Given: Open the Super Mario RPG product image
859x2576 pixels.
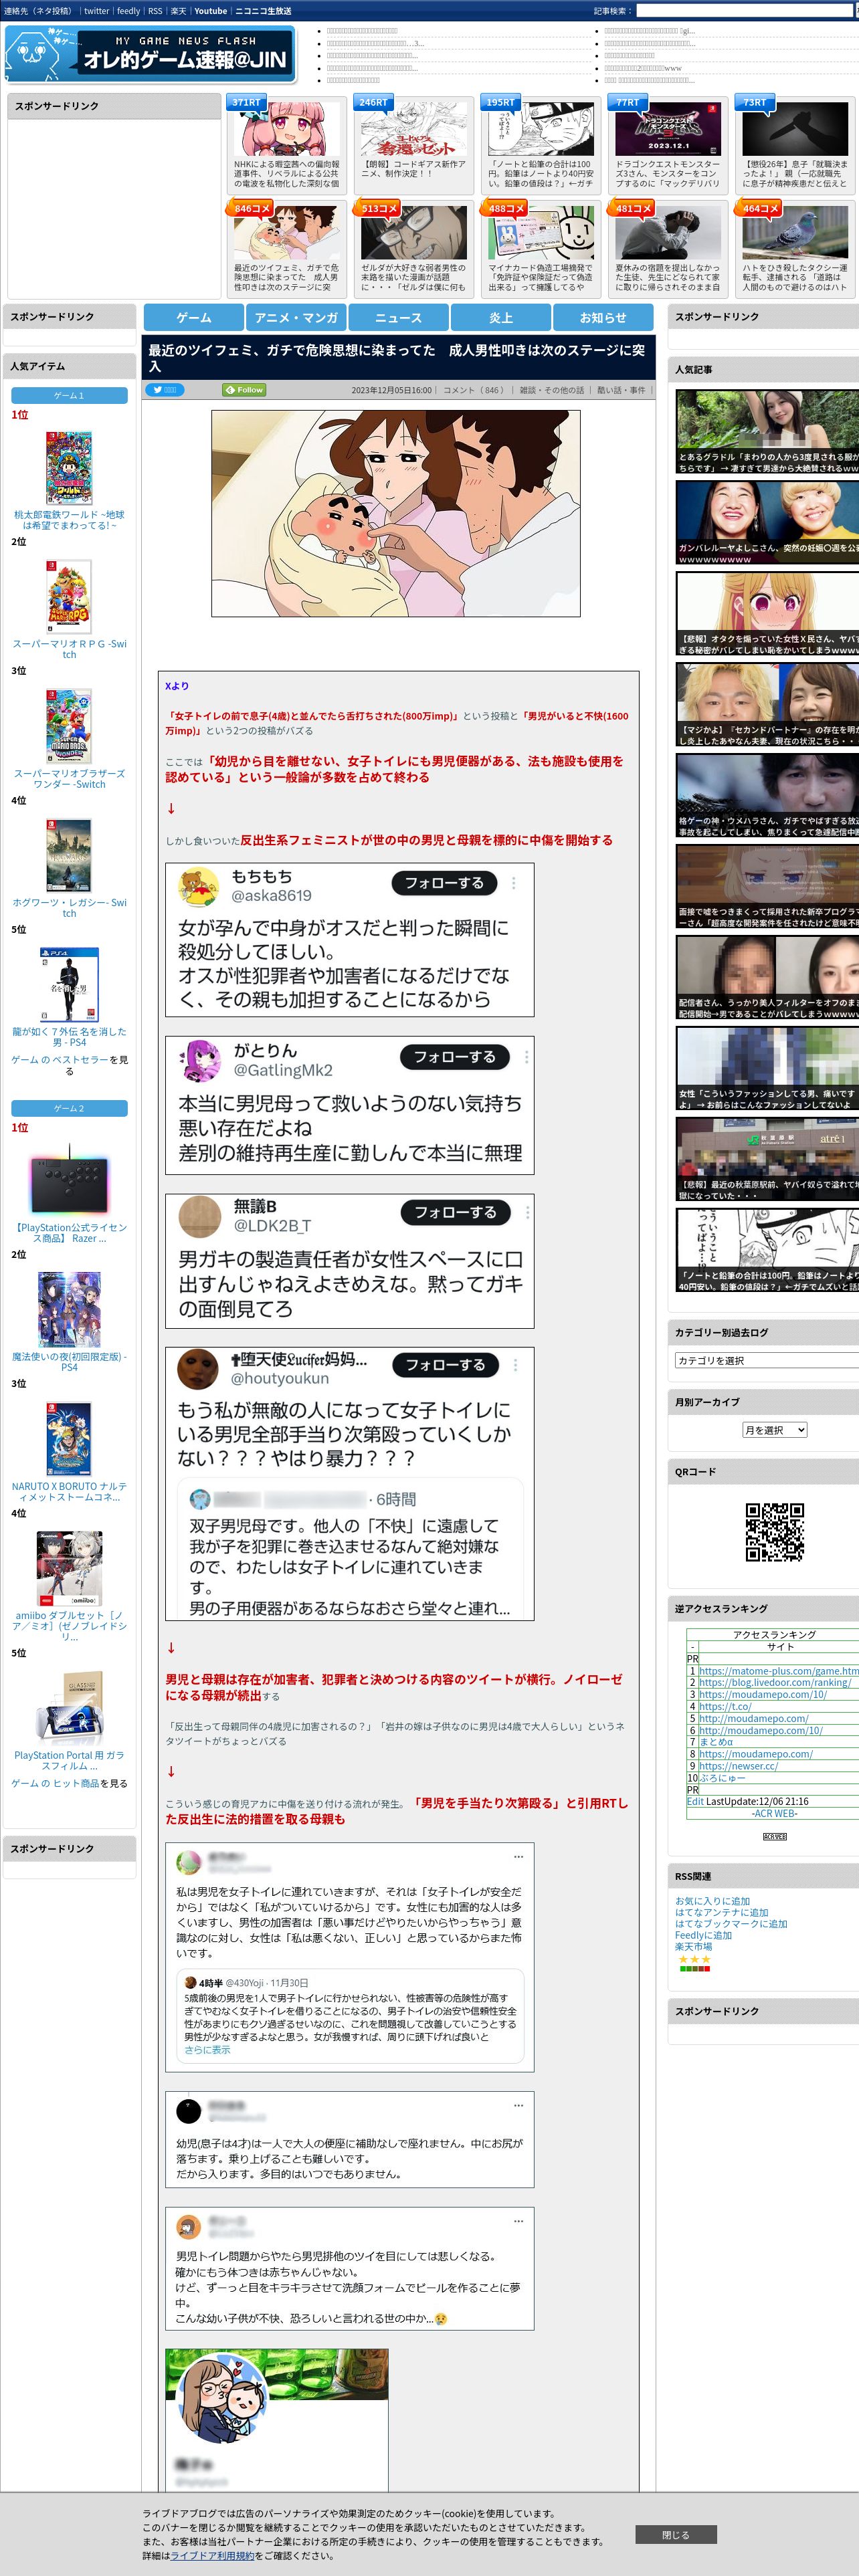Looking at the screenshot, I should [x=69, y=596].
